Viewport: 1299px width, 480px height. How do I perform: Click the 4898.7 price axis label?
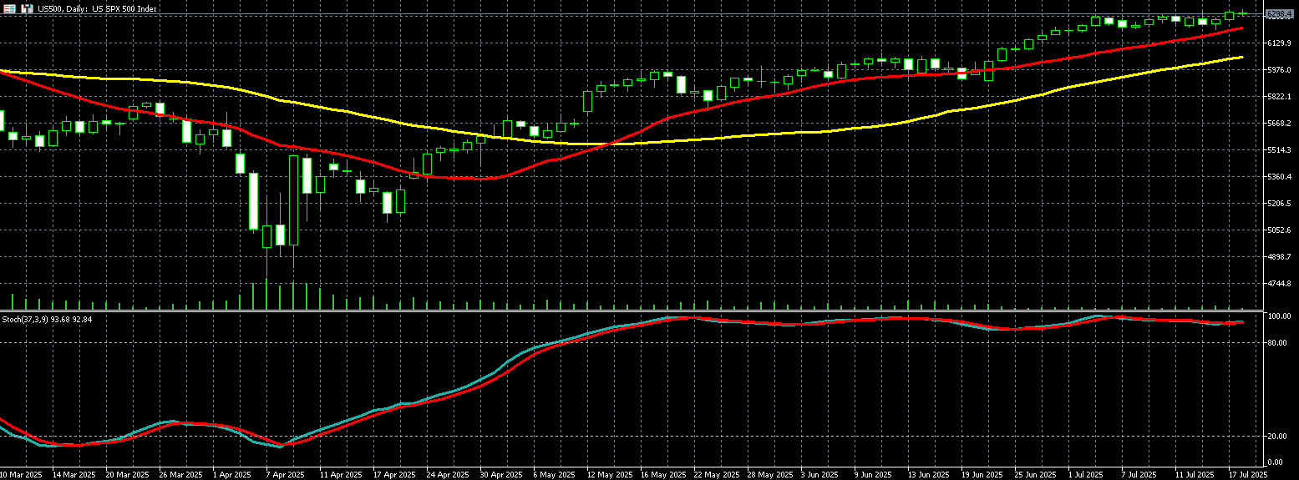coord(1278,256)
